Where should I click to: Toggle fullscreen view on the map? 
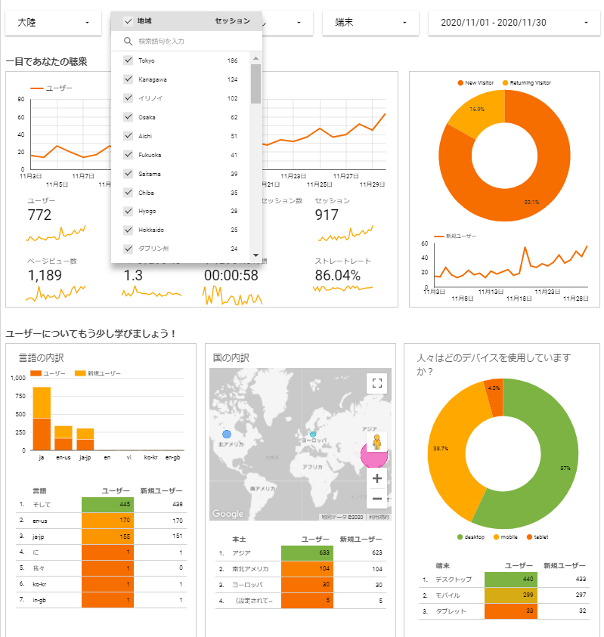tap(376, 382)
